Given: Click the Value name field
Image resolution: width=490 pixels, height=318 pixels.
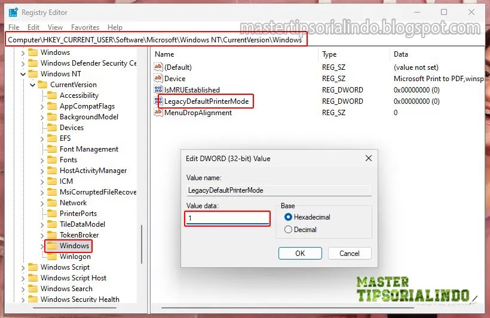Looking at the screenshot, I should click(279, 190).
